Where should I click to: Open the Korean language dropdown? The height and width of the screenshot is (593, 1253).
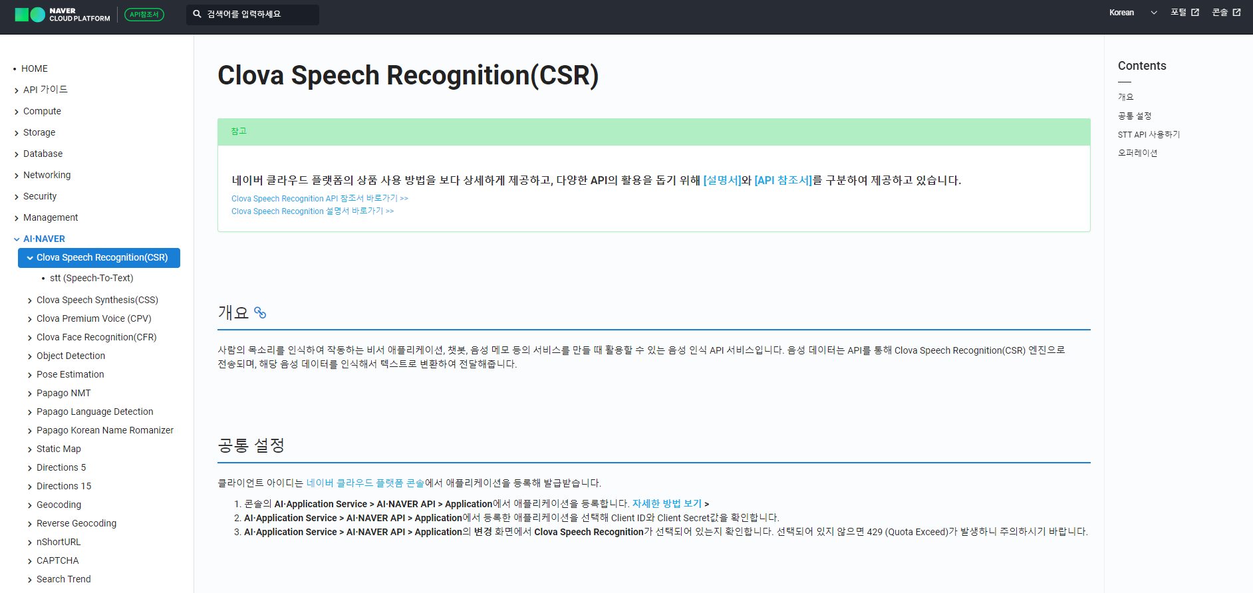(x=1133, y=13)
